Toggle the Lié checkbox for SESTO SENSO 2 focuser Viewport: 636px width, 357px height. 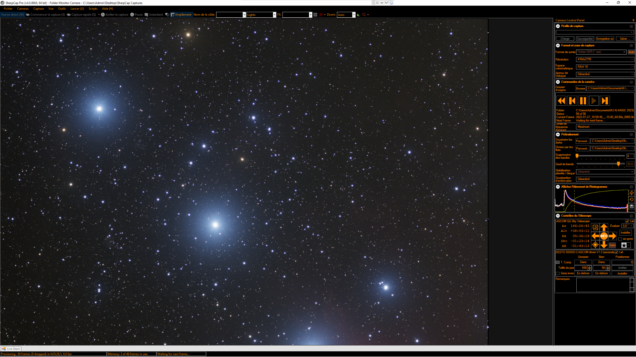pyautogui.click(x=616, y=252)
